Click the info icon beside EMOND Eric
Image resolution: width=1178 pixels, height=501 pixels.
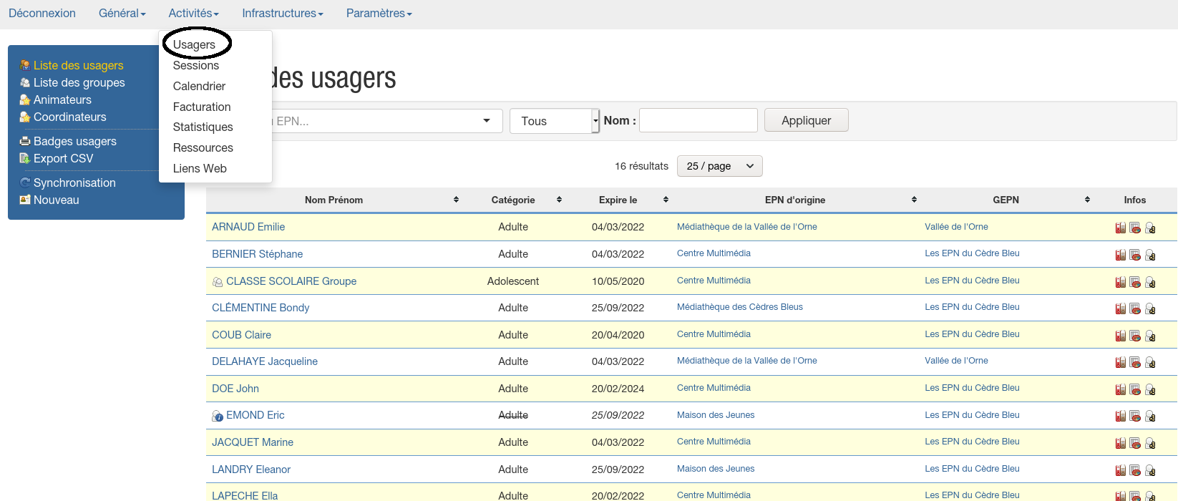[218, 416]
